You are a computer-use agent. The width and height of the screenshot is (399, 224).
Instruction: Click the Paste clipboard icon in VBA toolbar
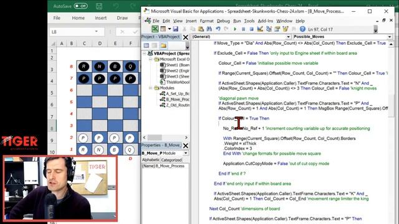point(201,29)
